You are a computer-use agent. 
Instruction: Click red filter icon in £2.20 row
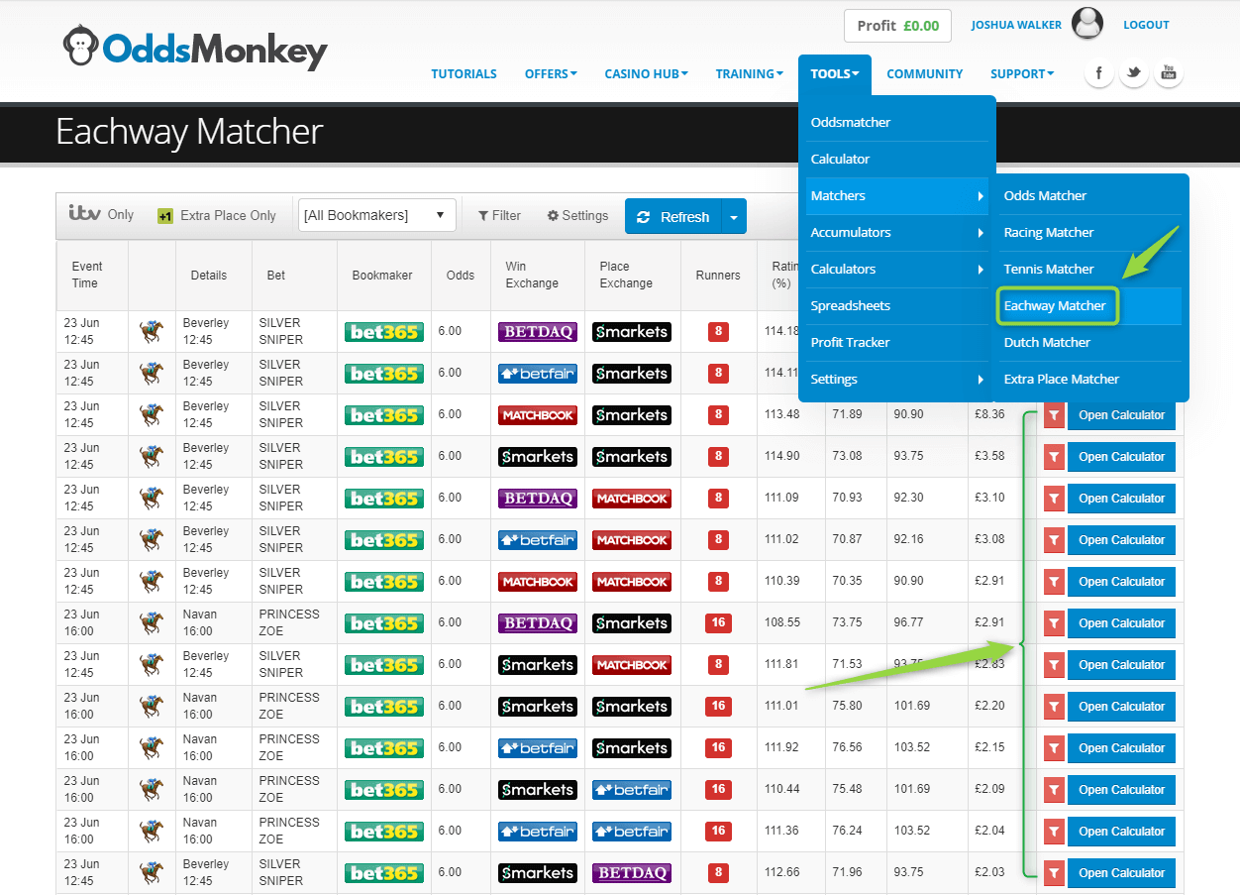pos(1054,707)
